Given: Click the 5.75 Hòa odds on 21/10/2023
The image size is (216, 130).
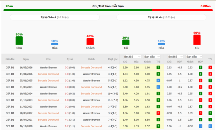Looking at the screenshot, I should click(136, 100).
